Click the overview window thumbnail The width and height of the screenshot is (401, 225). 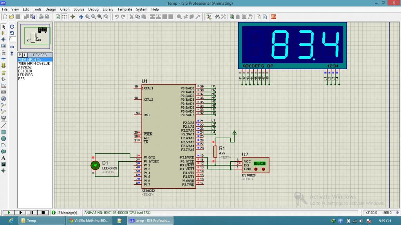pyautogui.click(x=35, y=36)
